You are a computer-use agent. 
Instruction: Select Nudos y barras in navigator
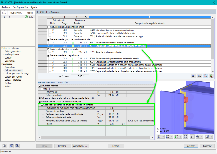(12, 54)
